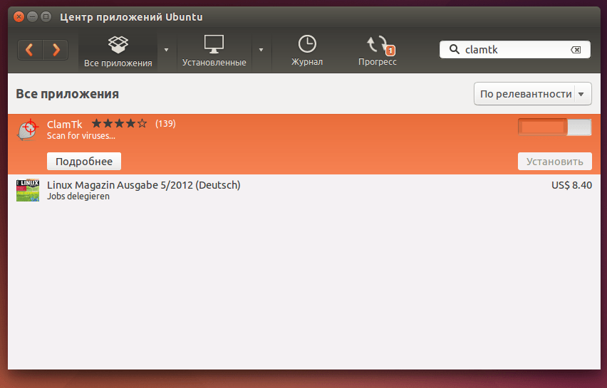Click the Установить button
Viewport: 607px width, 388px height.
[555, 162]
